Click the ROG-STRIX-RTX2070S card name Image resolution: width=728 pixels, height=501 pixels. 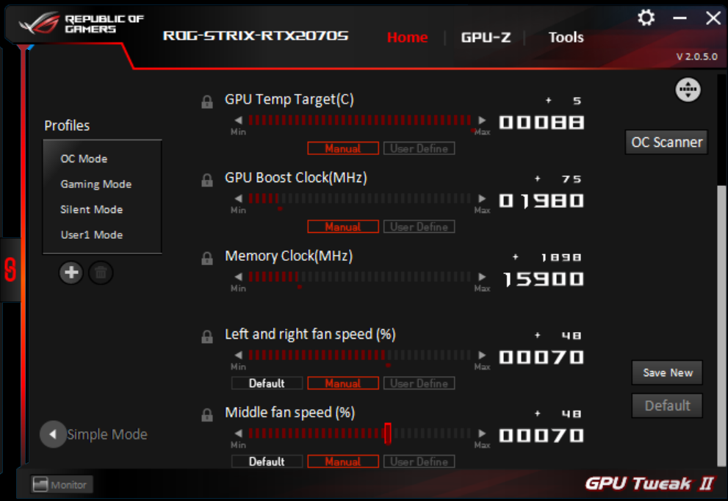pos(256,36)
